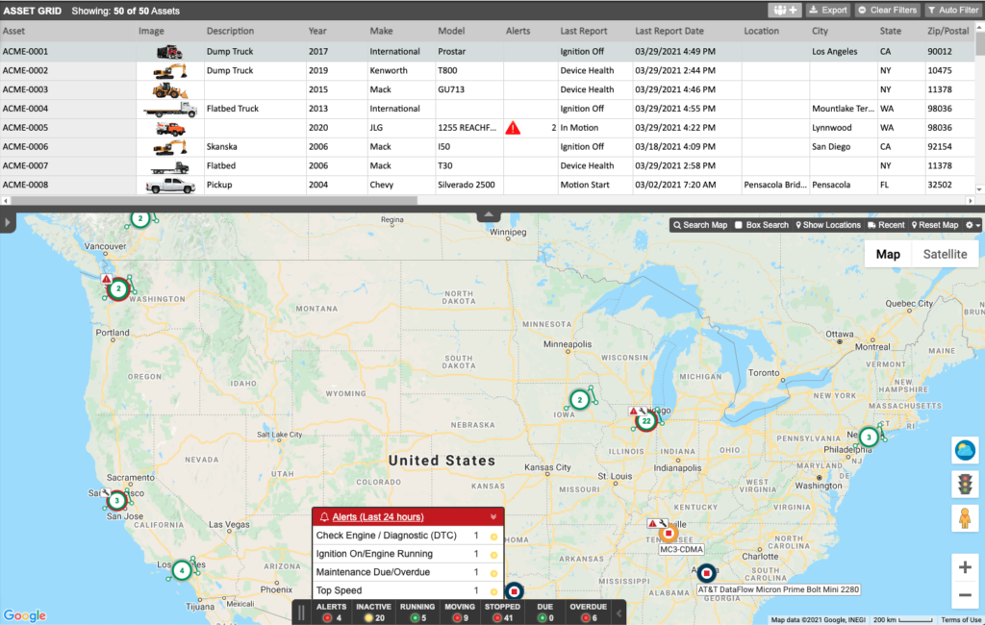Click the Vancouver-area cluster marker with 2 assets
The image size is (985, 625).
pos(140,218)
